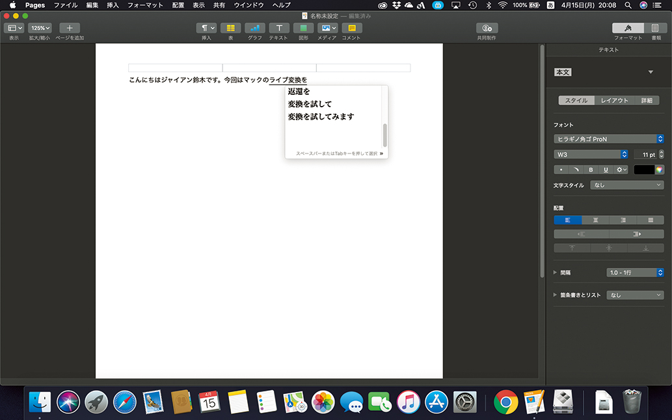Click the グラフ chart icon in toolbar
This screenshot has width=672, height=420.
point(254,28)
